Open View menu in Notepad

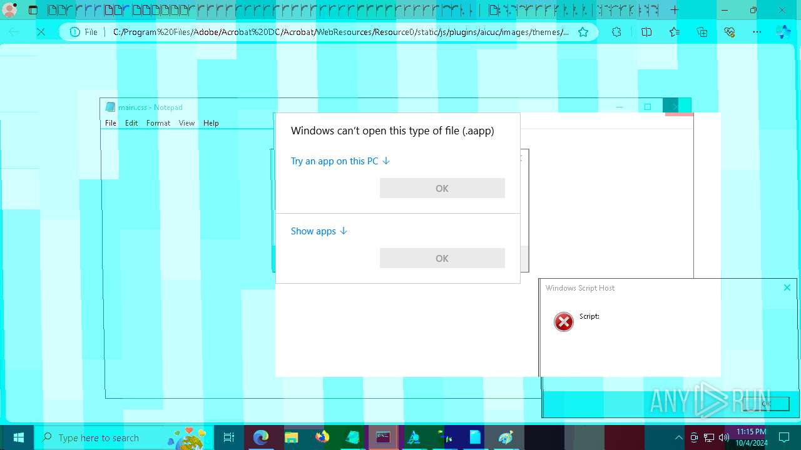tap(186, 123)
